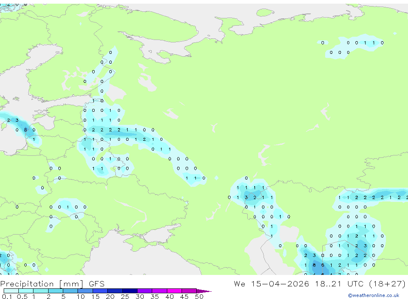The image size is (408, 299).
Task: Click the '0.1' legend scale label
Action: coord(7,297)
